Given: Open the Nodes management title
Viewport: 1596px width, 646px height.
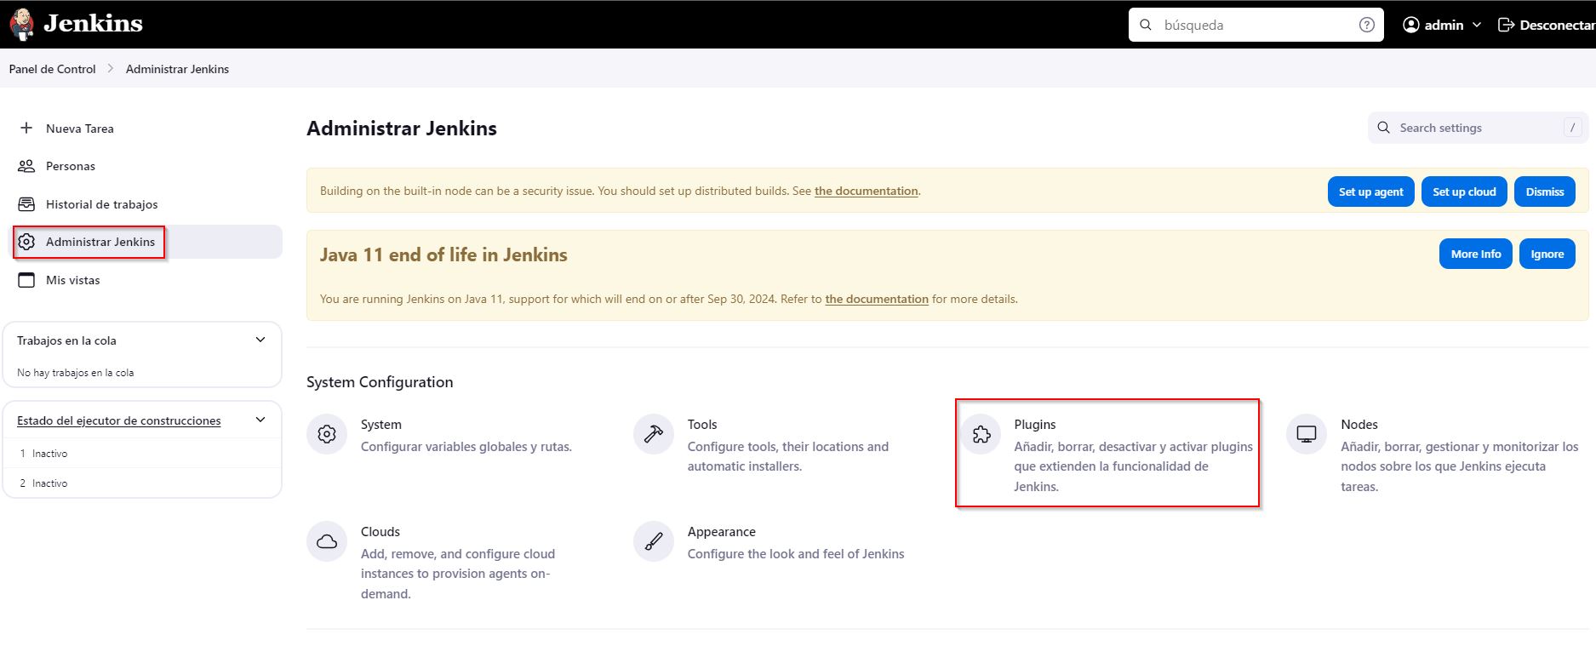Looking at the screenshot, I should coord(1359,424).
